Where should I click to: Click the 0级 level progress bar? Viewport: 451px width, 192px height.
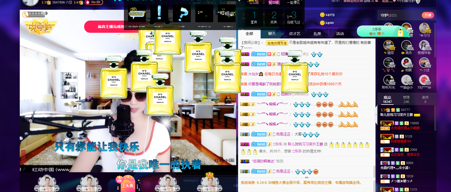[x=35, y=14]
